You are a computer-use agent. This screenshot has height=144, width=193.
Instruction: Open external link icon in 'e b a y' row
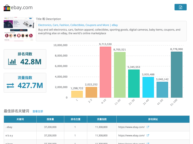tap(148, 135)
